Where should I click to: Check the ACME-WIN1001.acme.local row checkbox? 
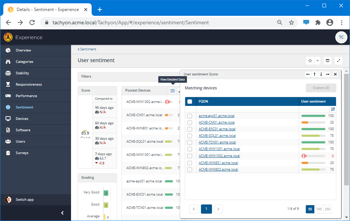[190, 149]
